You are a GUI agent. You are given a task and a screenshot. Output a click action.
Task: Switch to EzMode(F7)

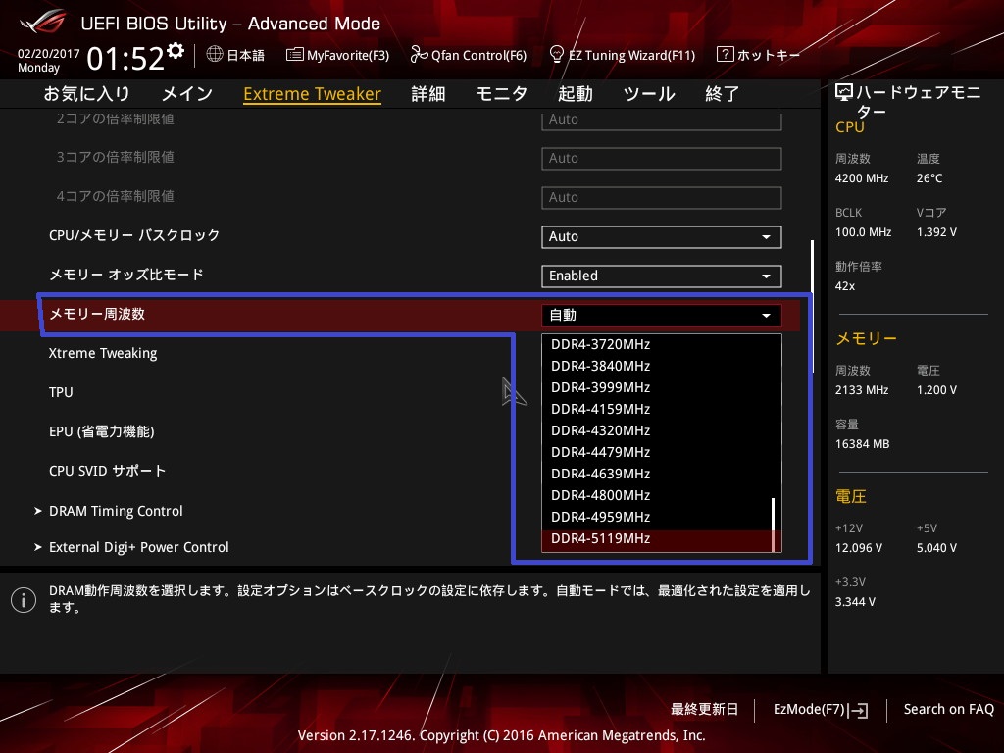(809, 710)
